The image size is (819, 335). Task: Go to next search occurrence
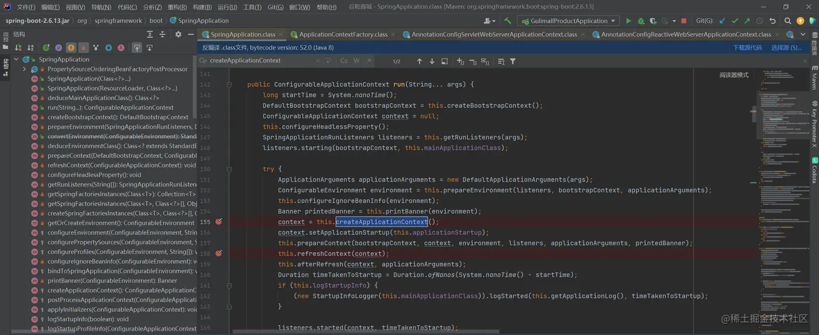click(x=432, y=61)
